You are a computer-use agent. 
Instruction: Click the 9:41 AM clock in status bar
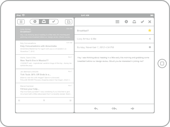coord(85,15)
